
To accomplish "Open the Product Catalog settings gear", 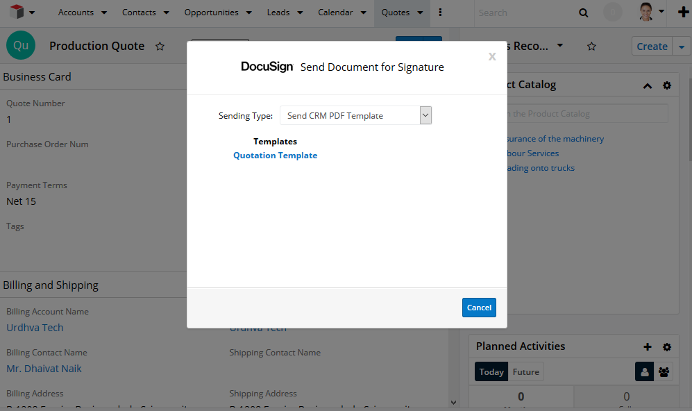I will (667, 85).
